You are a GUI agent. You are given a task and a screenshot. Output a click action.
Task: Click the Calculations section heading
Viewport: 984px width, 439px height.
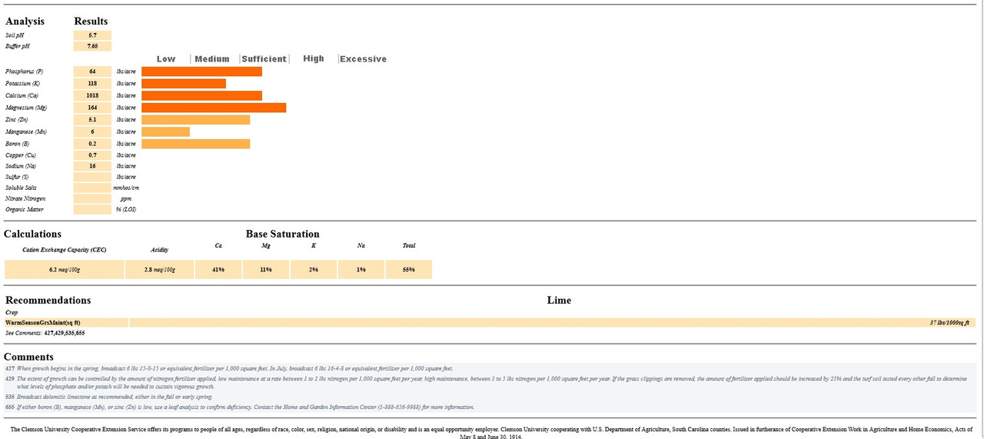click(33, 234)
